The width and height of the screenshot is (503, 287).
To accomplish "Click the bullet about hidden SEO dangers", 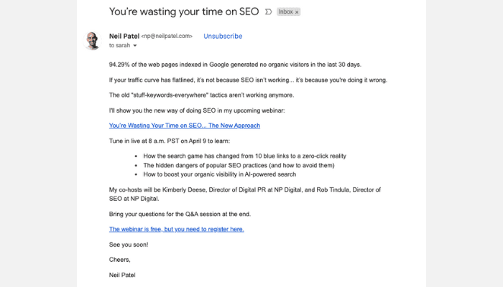I will pyautogui.click(x=239, y=165).
